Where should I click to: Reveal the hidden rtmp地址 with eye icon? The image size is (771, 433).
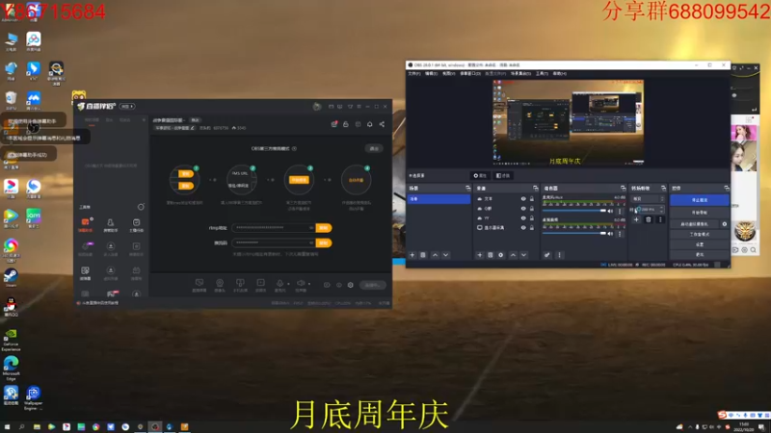(x=311, y=228)
